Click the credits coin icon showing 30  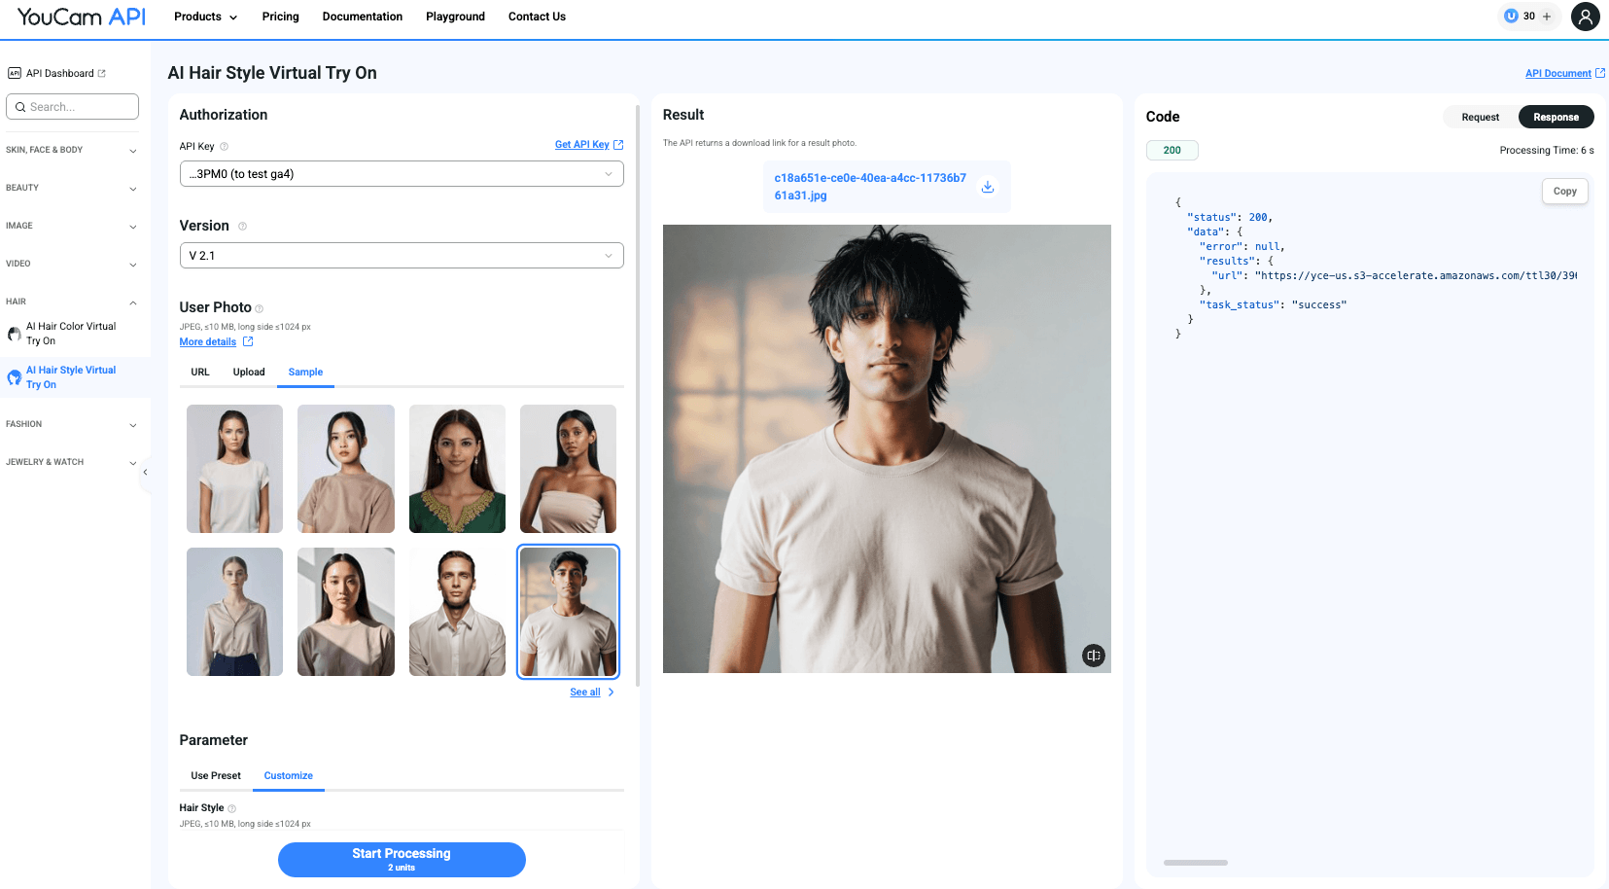pos(1511,17)
